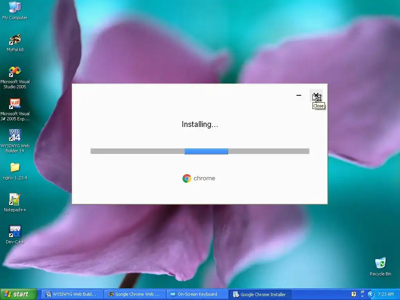Image resolution: width=400 pixels, height=300 pixels.
Task: Click the chrome wordmark text in installer
Action: coord(204,178)
